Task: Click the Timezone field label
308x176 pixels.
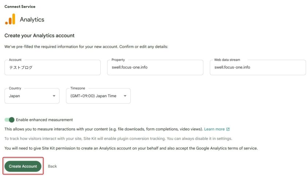Action: click(x=78, y=88)
